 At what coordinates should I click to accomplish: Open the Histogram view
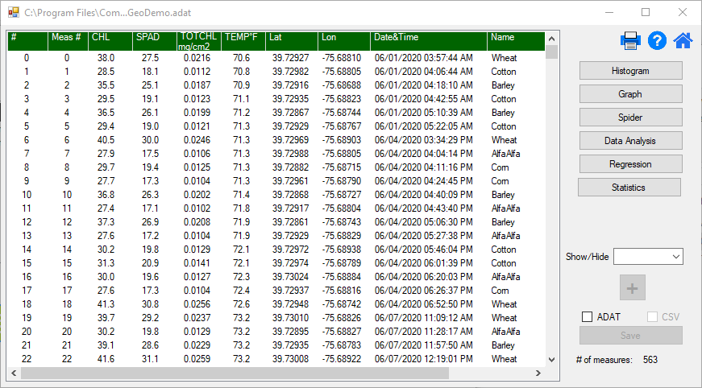pyautogui.click(x=630, y=71)
